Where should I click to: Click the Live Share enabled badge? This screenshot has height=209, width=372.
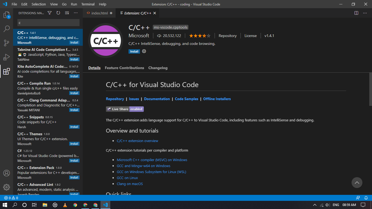[125, 109]
